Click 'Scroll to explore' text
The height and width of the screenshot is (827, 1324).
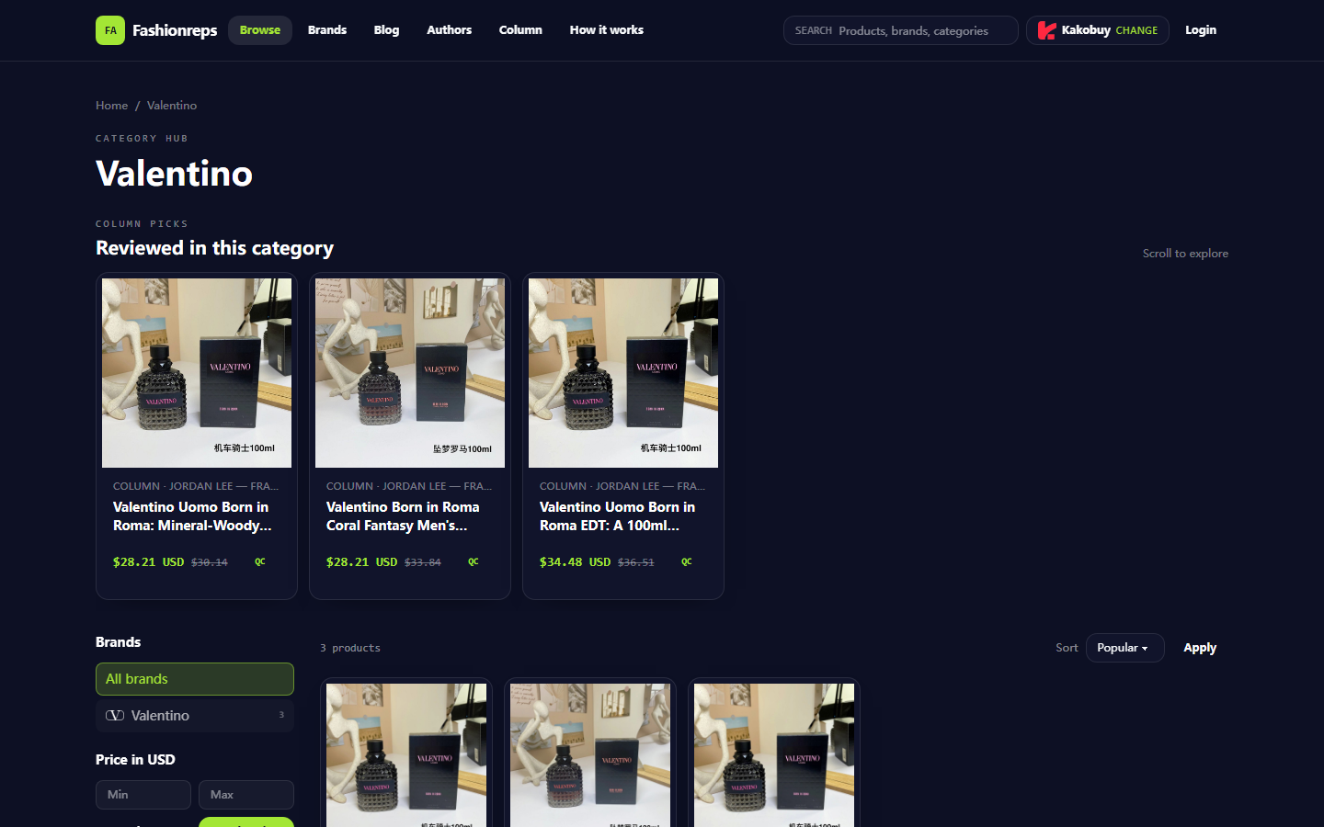[x=1185, y=254]
